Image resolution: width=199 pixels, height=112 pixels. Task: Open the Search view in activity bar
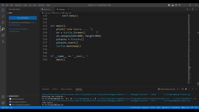pyautogui.click(x=3, y=16)
